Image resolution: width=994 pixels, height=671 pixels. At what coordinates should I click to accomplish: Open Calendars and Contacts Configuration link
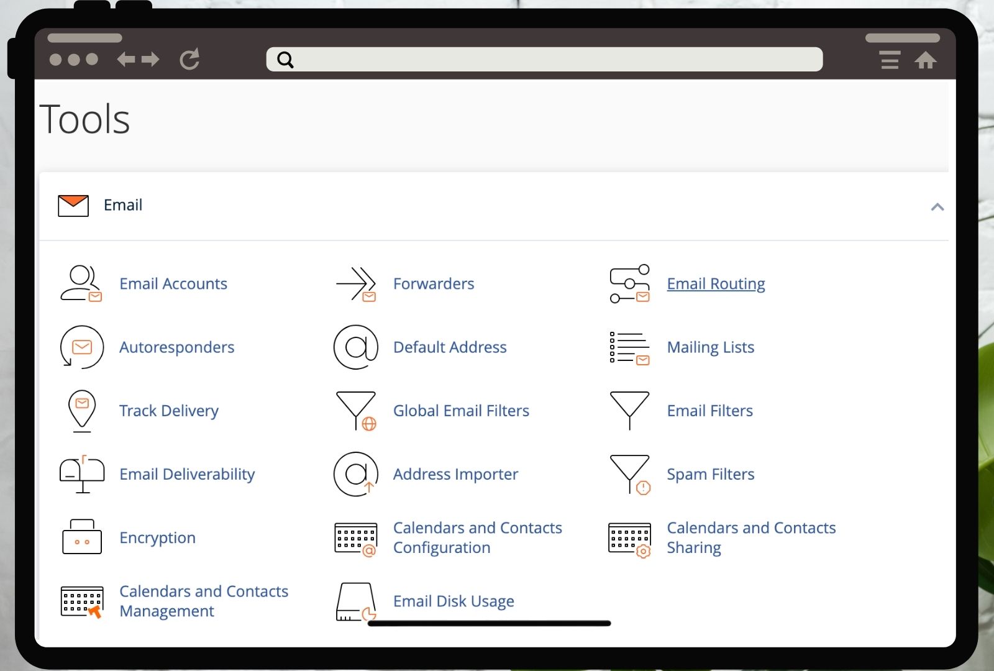pos(478,538)
